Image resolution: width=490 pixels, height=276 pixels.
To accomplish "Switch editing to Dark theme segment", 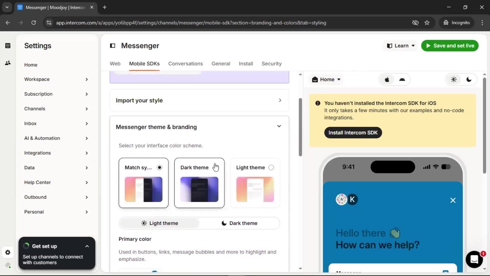I will [239, 223].
